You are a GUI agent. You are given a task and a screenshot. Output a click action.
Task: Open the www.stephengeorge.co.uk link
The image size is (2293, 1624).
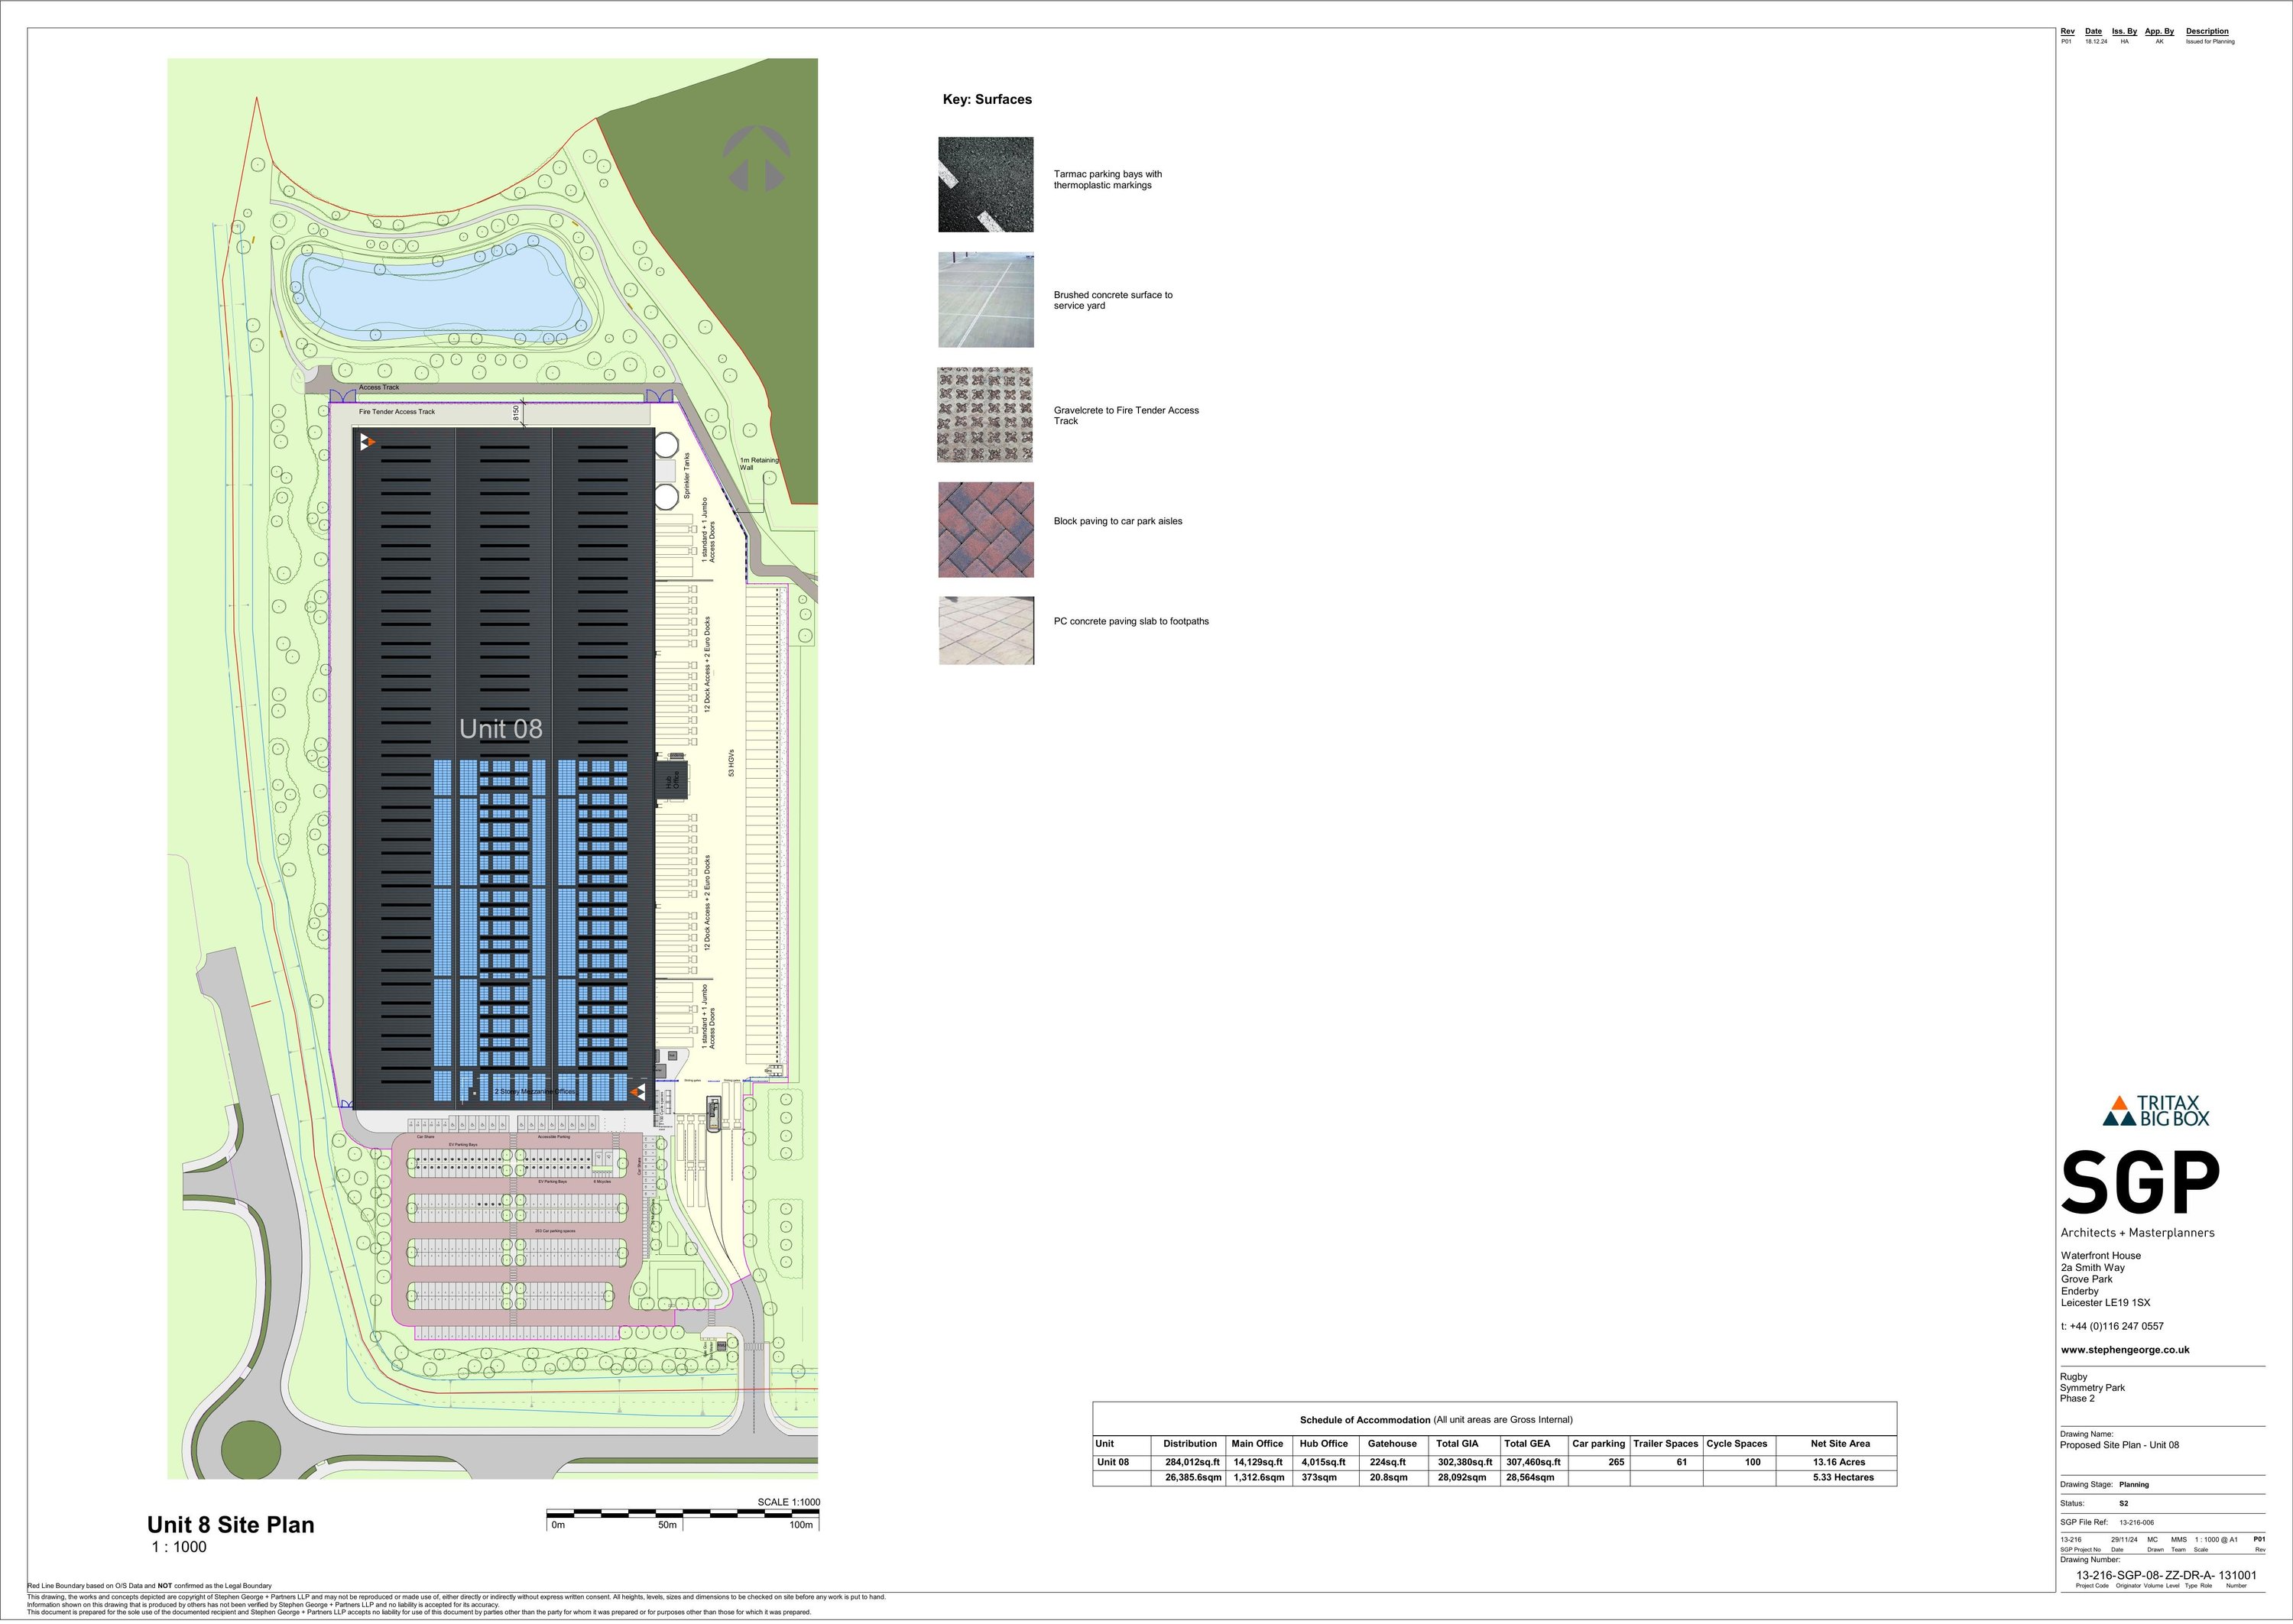[2125, 1350]
